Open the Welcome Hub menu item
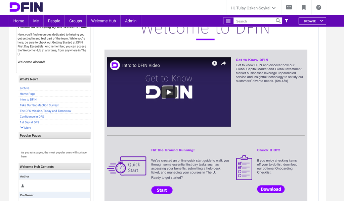 103,21
